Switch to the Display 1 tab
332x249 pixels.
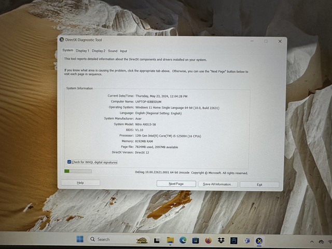(82, 51)
